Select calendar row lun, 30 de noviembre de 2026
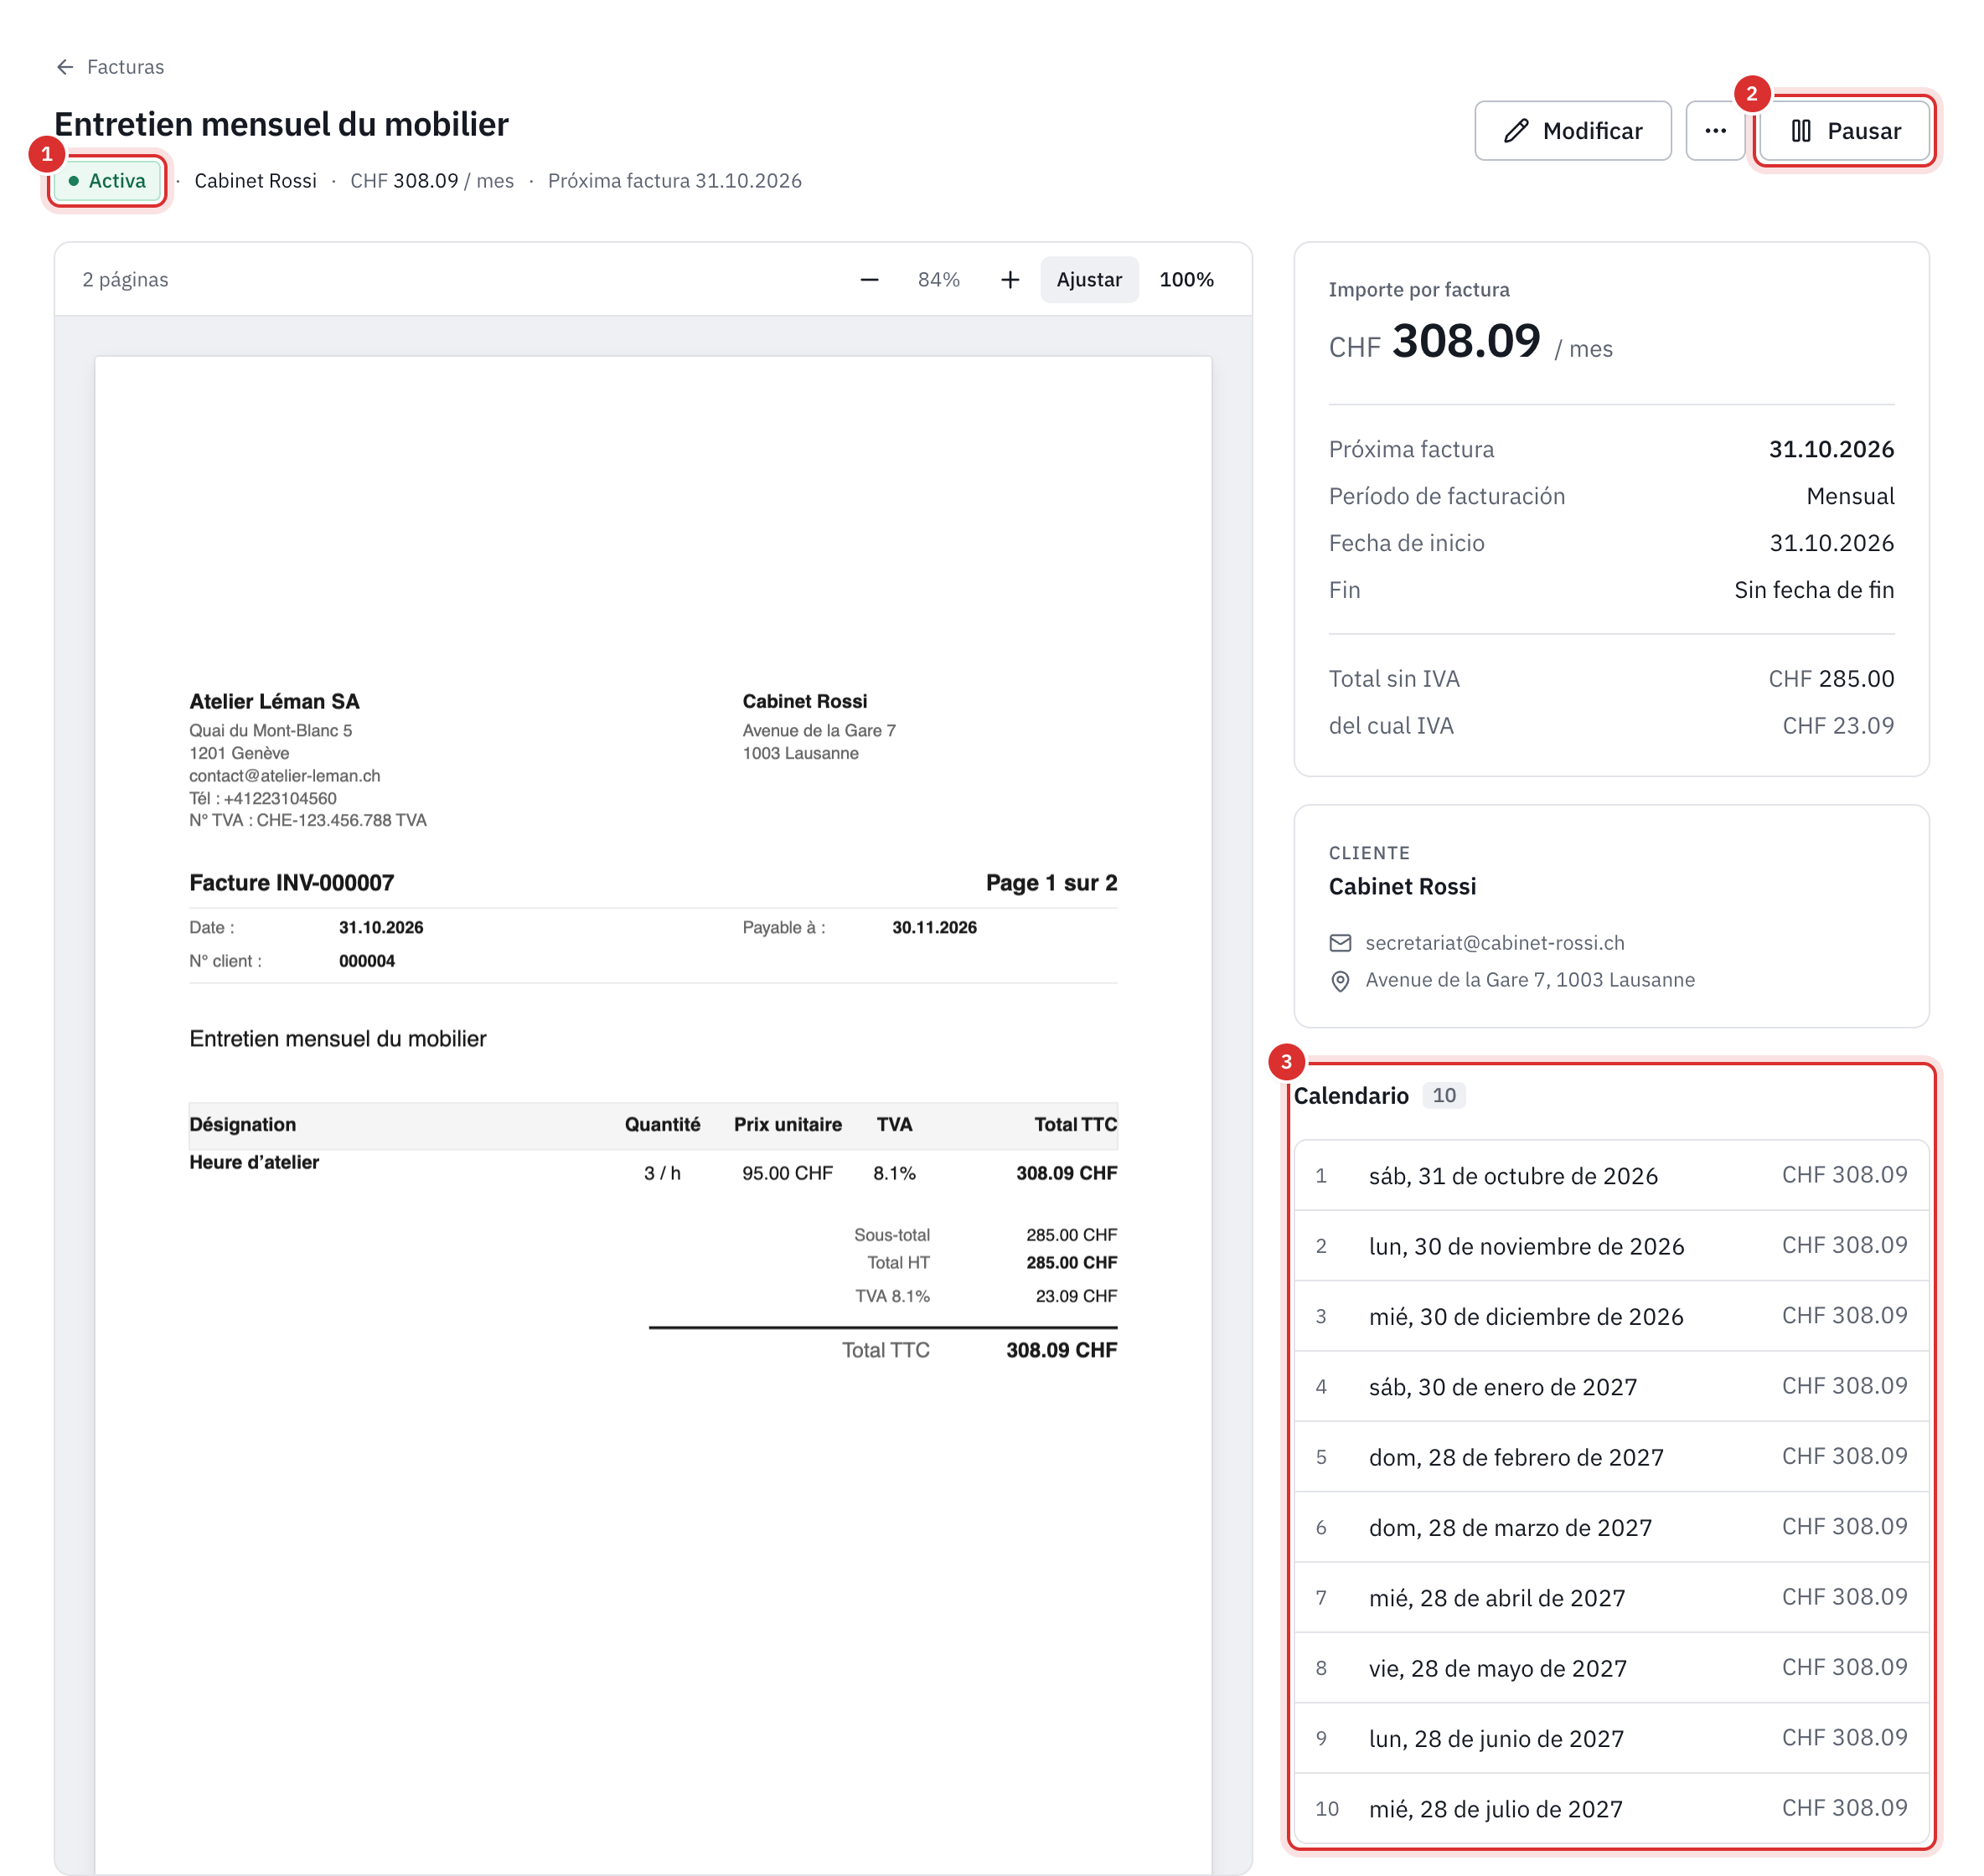Screen dimensions: 1984x1876 tap(1611, 1246)
